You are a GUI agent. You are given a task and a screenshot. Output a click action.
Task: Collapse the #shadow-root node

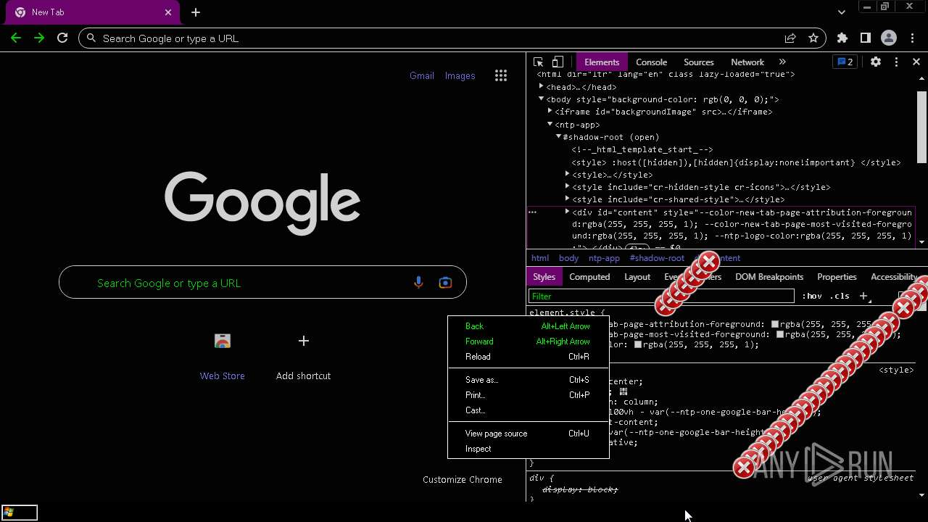[559, 137]
